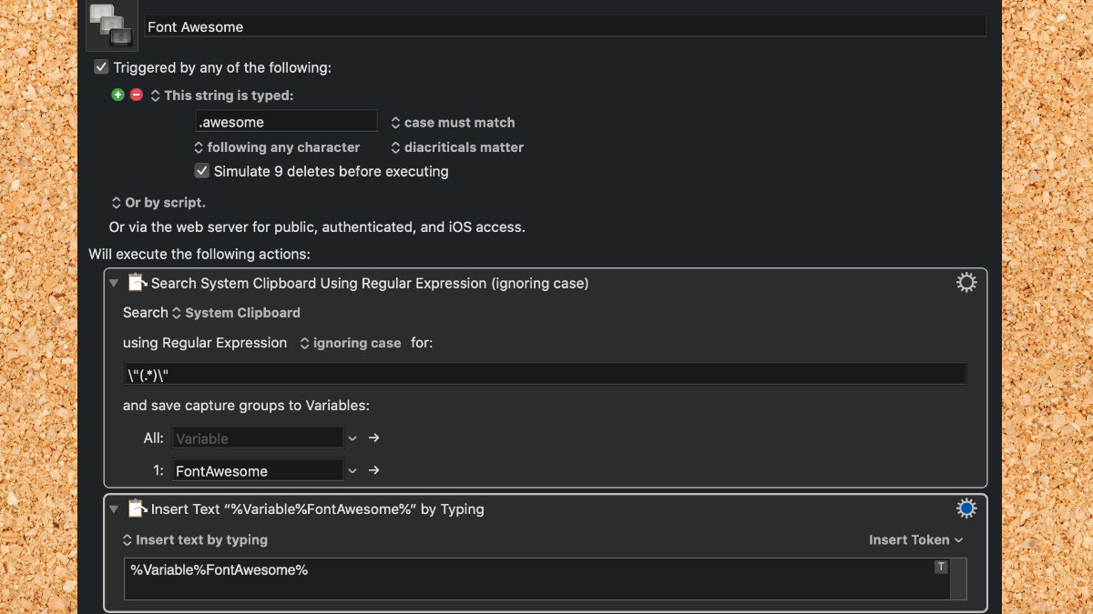Select the 'Insert Text … by Typing' action title

[318, 508]
